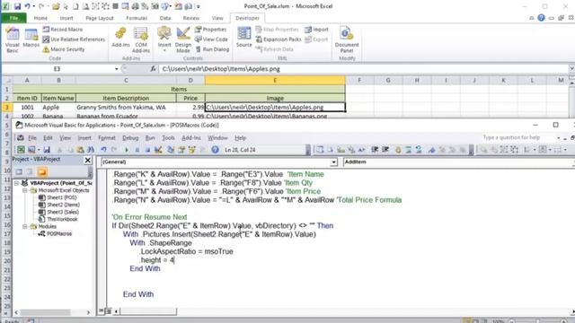Save project in VBA toolbar
This screenshot has height=323, width=575.
pyautogui.click(x=47, y=150)
